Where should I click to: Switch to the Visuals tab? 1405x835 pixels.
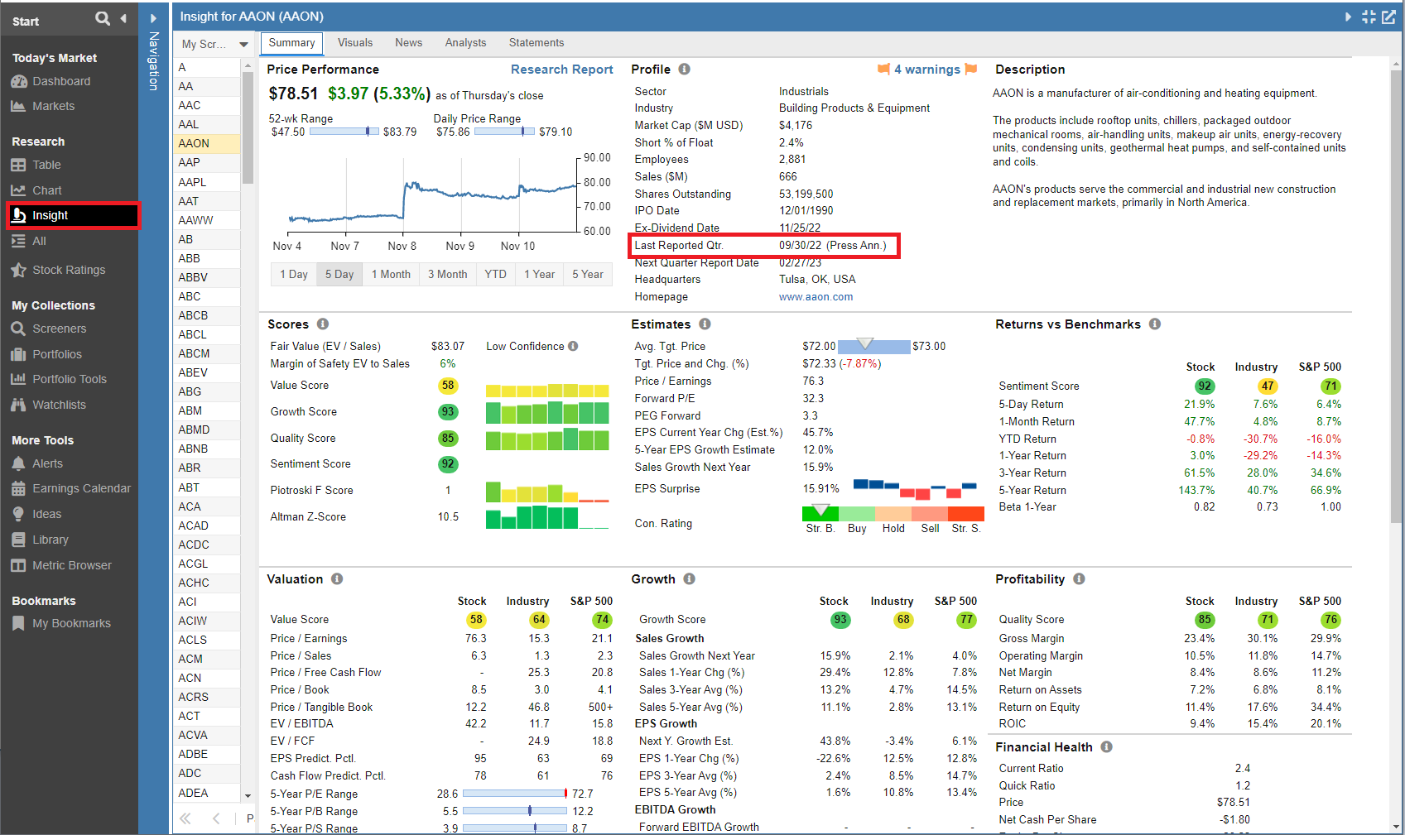[x=355, y=43]
